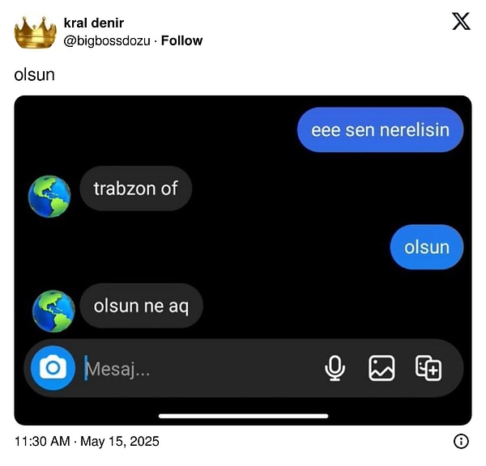Open the X logo
486x466 pixels.
coord(461,21)
